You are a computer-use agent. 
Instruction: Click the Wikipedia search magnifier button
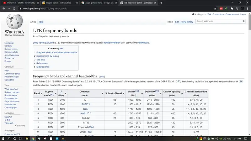244,21
